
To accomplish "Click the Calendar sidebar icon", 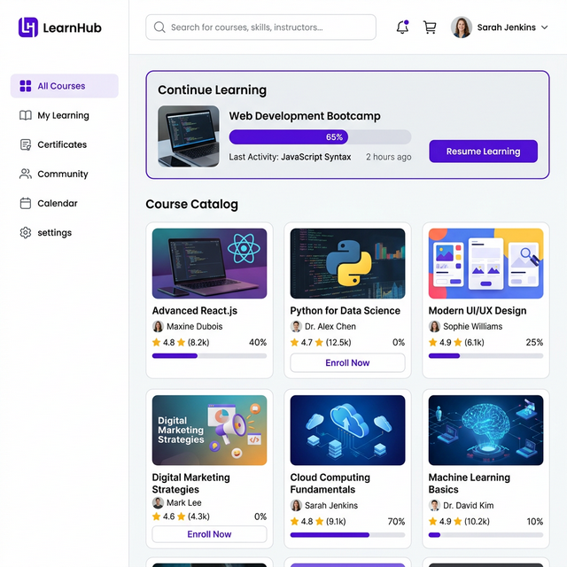I will 26,203.
